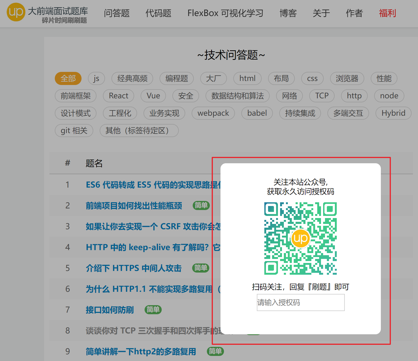Select the 工程化 tag

(x=120, y=113)
